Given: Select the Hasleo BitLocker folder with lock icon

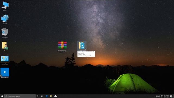Looking at the screenshot, I should point(82,45).
